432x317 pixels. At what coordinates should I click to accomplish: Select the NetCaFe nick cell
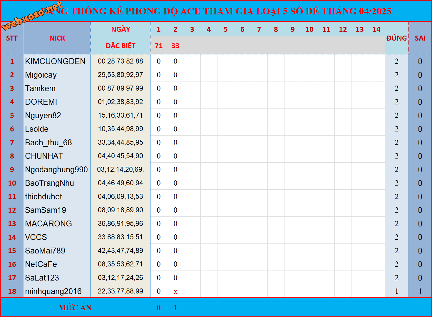point(57,264)
